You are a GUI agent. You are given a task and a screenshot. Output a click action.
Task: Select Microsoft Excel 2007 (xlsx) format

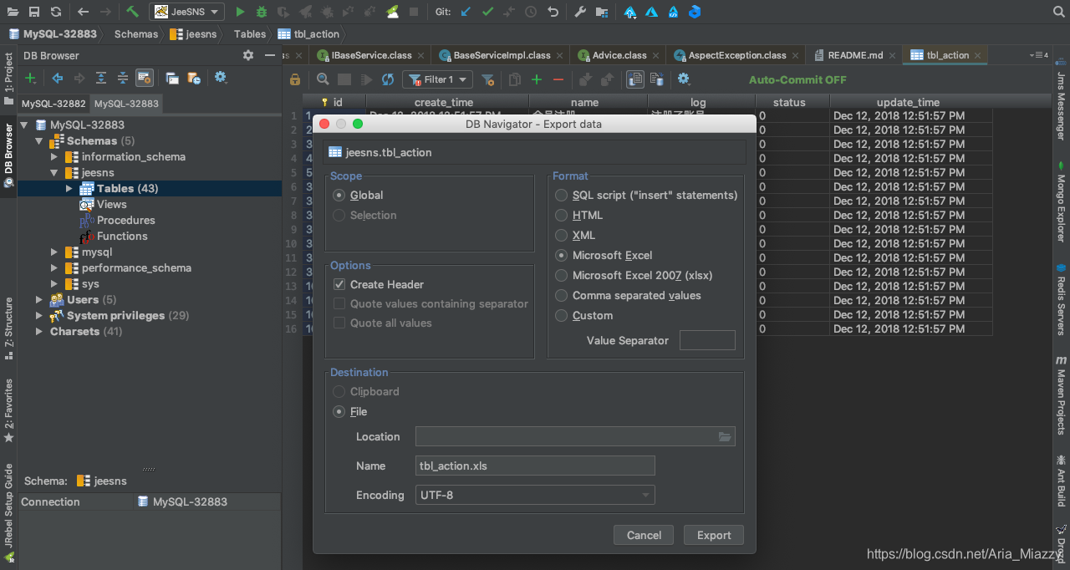tap(561, 275)
